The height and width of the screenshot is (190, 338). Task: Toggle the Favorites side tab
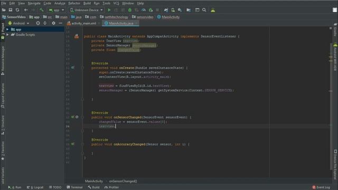coord(3,151)
